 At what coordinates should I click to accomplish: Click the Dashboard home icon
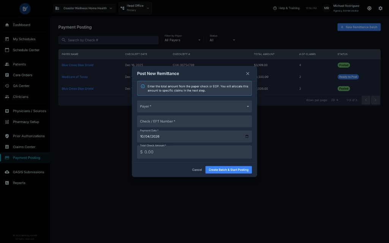pos(7,25)
